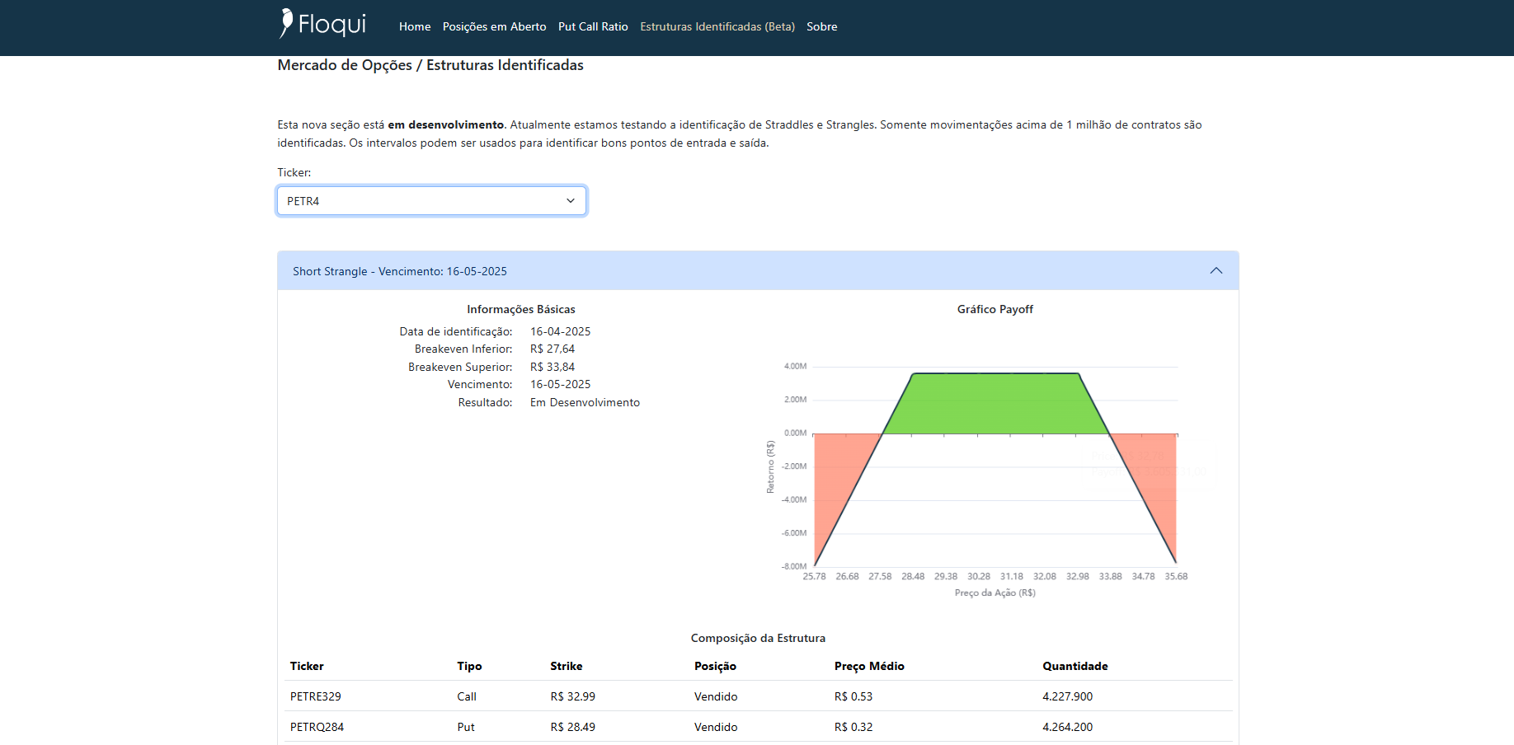The width and height of the screenshot is (1514, 745).
Task: Click the Em Desenvolvimento result text
Action: (585, 402)
